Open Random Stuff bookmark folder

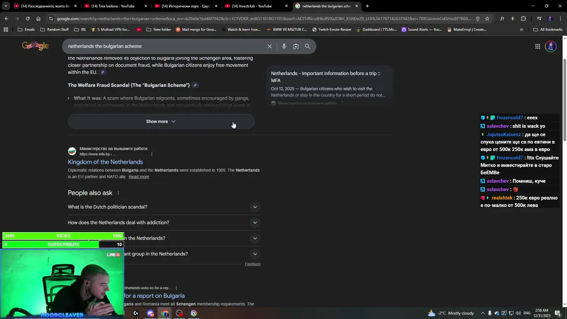54,30
